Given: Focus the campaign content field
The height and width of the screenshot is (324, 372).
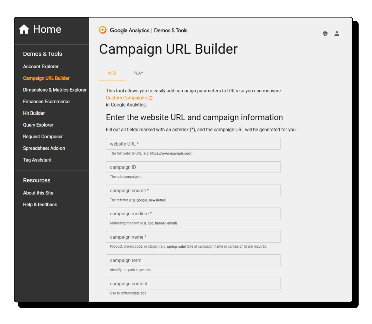Looking at the screenshot, I should click(x=193, y=283).
